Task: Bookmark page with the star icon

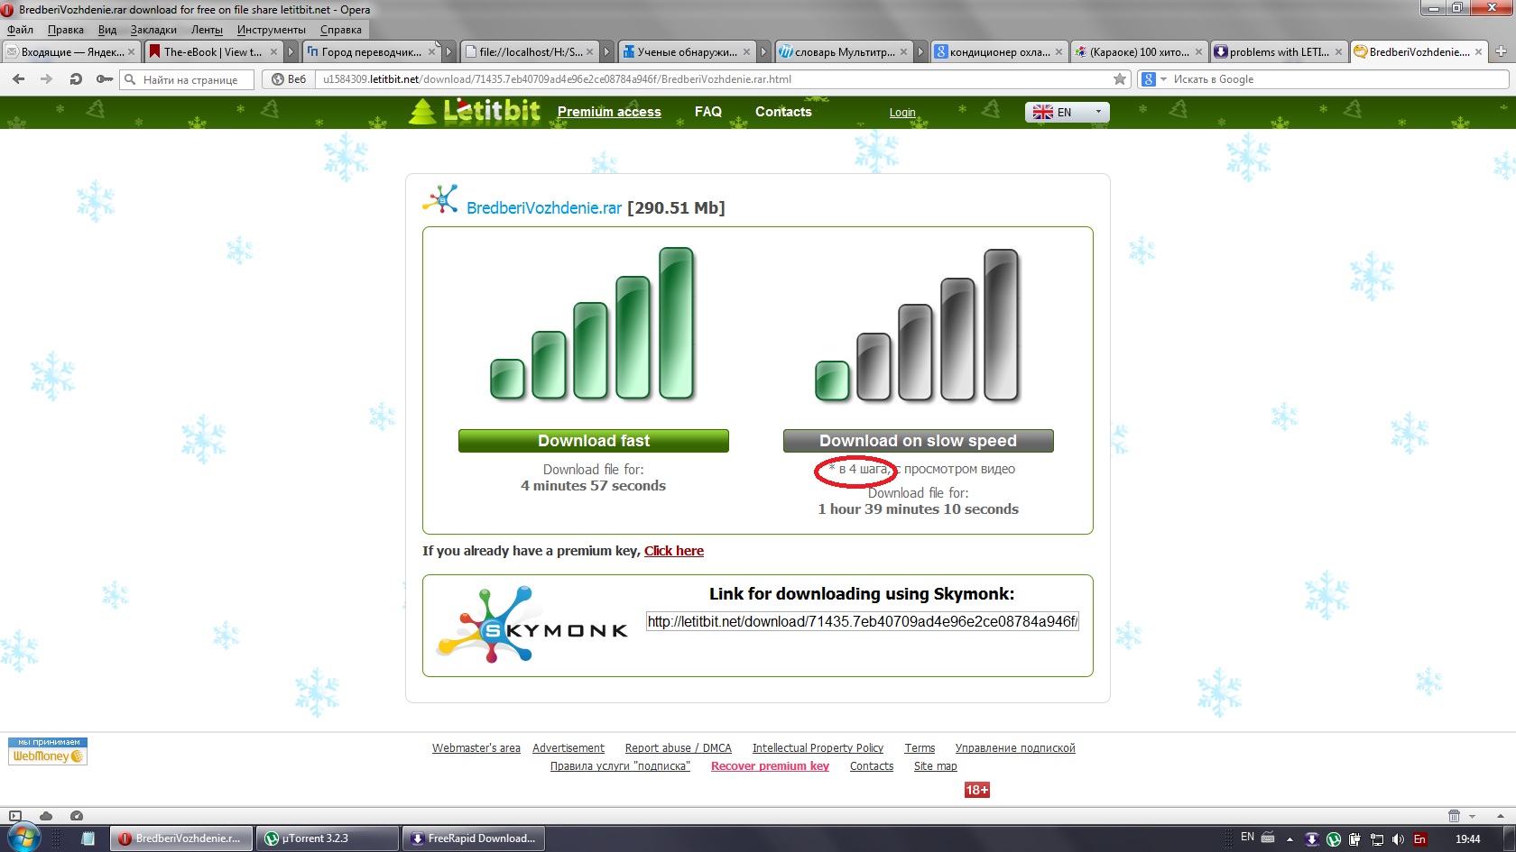Action: pyautogui.click(x=1120, y=79)
